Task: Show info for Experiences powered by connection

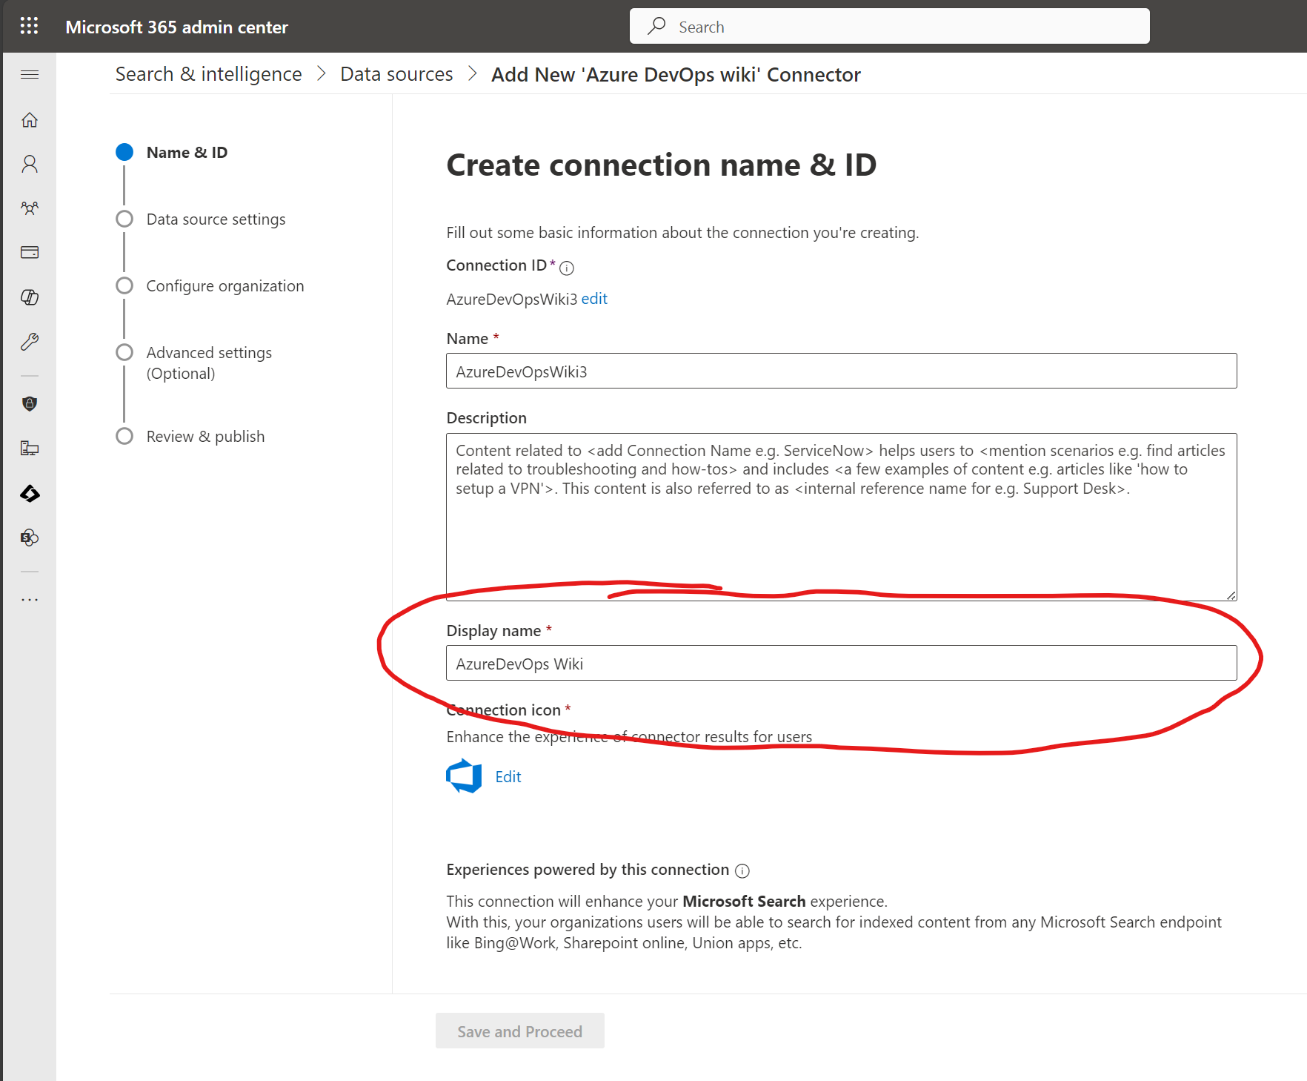Action: (742, 870)
